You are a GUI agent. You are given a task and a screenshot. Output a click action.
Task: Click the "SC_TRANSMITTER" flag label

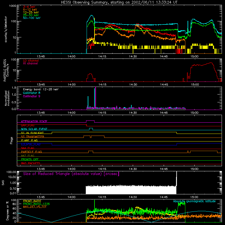click(33, 137)
